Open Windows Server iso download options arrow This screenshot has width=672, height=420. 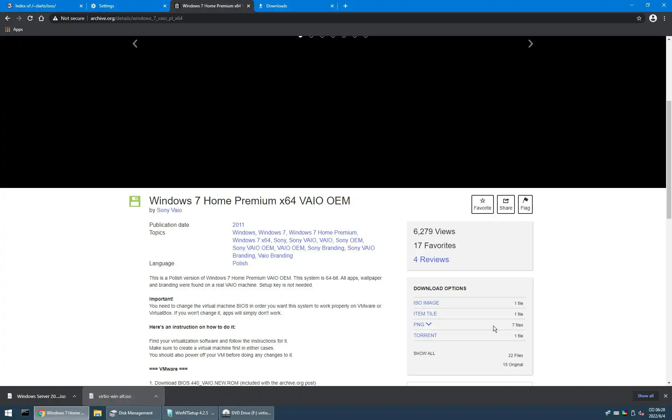(x=75, y=396)
